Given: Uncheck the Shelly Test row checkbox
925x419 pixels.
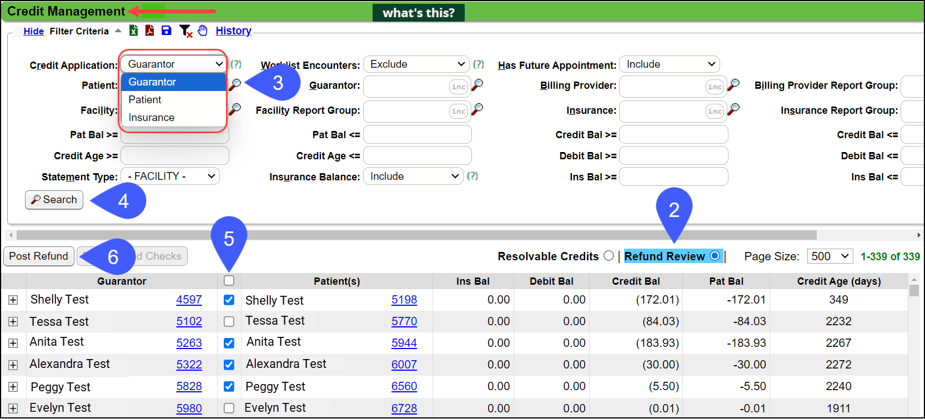Looking at the screenshot, I should (229, 300).
